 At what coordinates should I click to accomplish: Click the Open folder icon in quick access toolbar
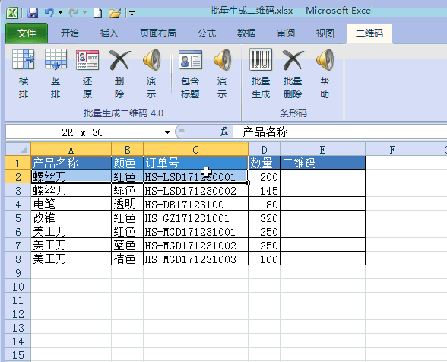[x=115, y=13]
